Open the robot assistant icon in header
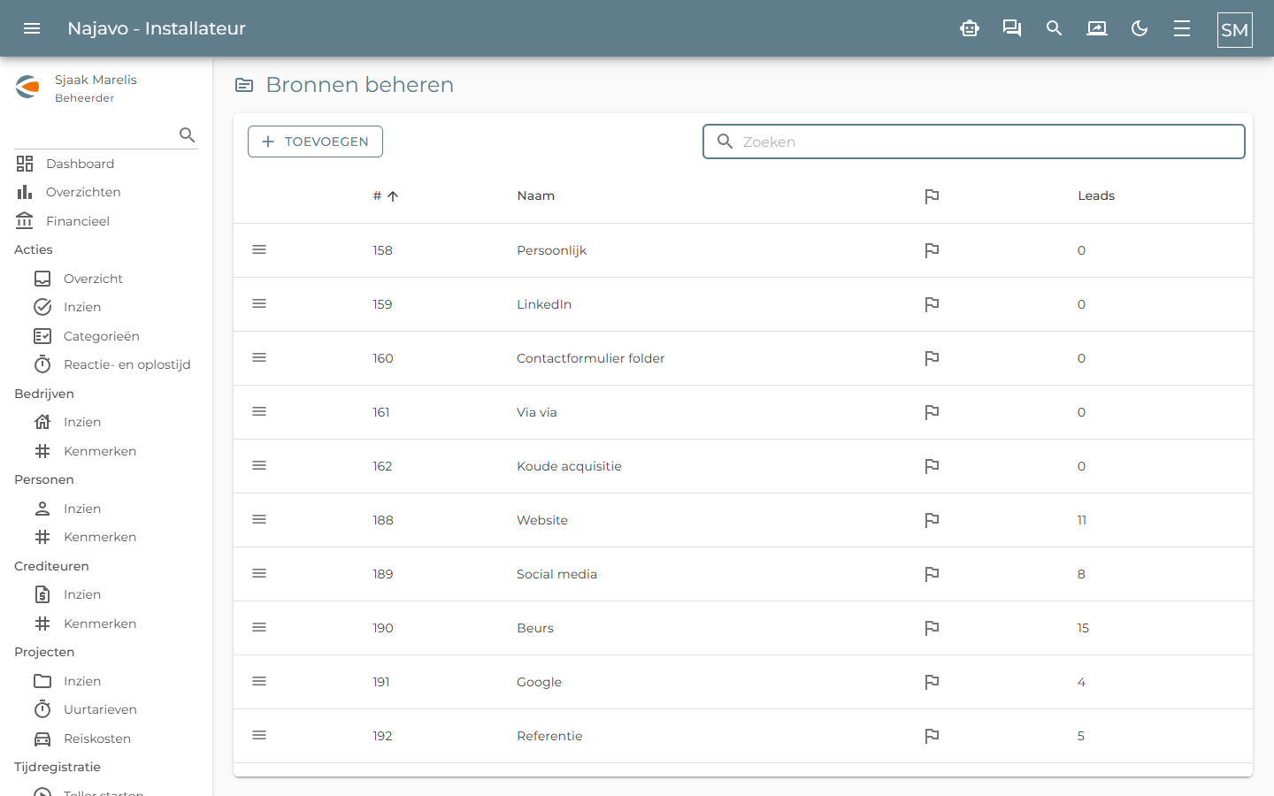Image resolution: width=1274 pixels, height=796 pixels. tap(970, 28)
